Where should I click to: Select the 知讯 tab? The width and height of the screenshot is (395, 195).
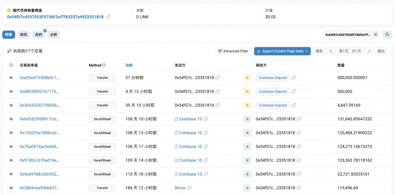coord(24,35)
